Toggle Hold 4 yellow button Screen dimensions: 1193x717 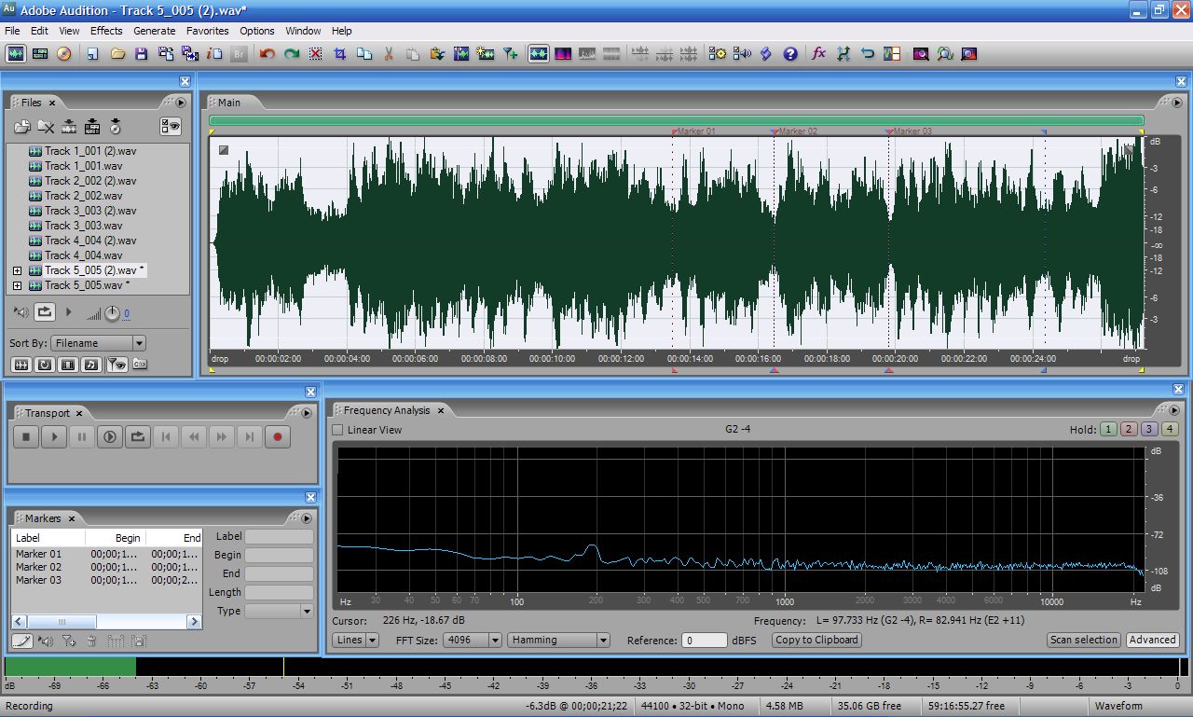tap(1170, 429)
